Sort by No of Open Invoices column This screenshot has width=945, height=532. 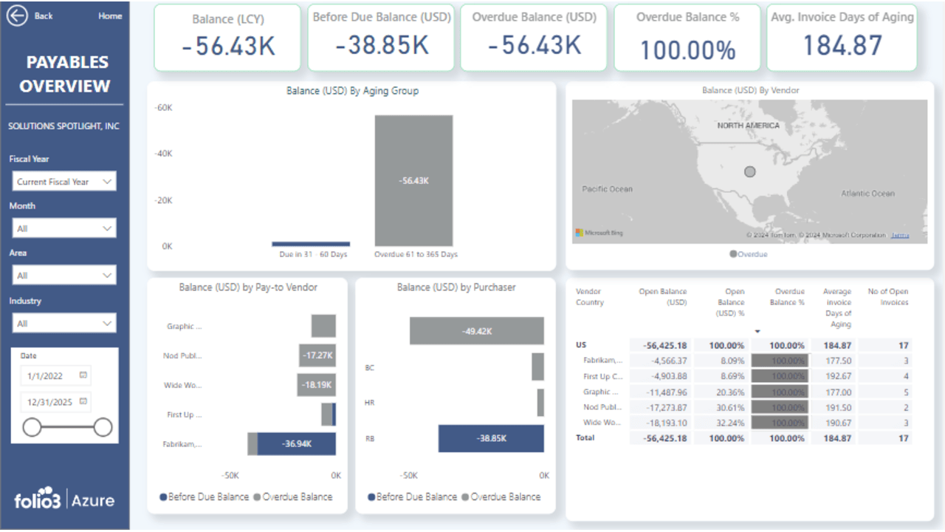[x=887, y=296]
